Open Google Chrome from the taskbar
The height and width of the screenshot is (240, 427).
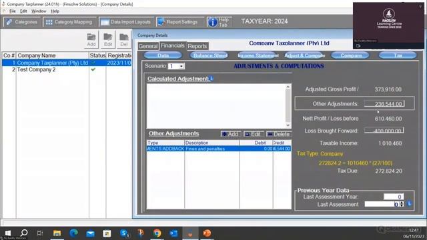point(157,233)
